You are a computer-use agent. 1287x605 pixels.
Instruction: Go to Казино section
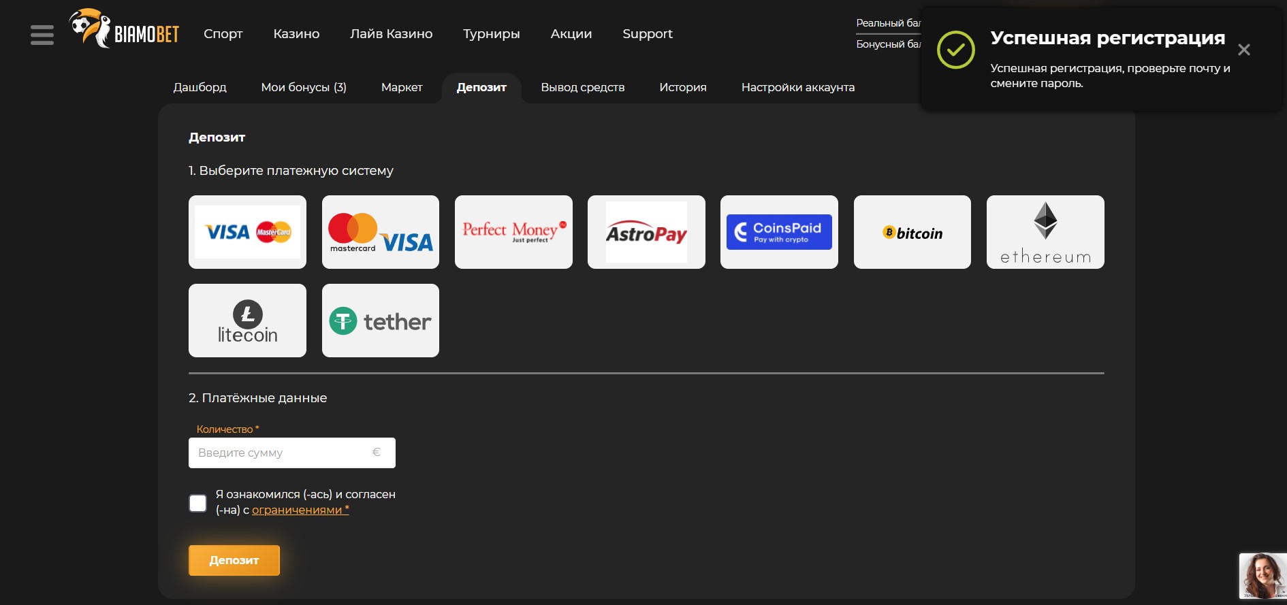(x=296, y=34)
